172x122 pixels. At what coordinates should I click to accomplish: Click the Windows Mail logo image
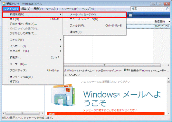tap(63, 95)
